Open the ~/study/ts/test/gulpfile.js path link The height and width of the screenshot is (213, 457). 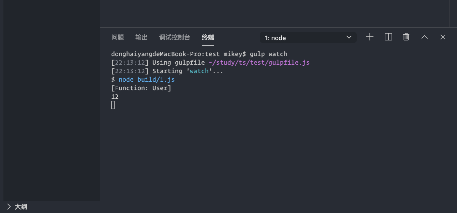259,63
